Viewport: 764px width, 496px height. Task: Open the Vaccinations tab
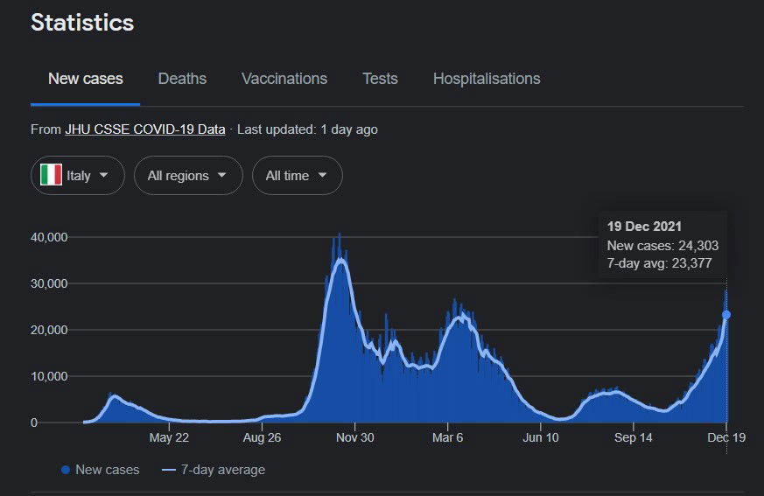pos(284,79)
